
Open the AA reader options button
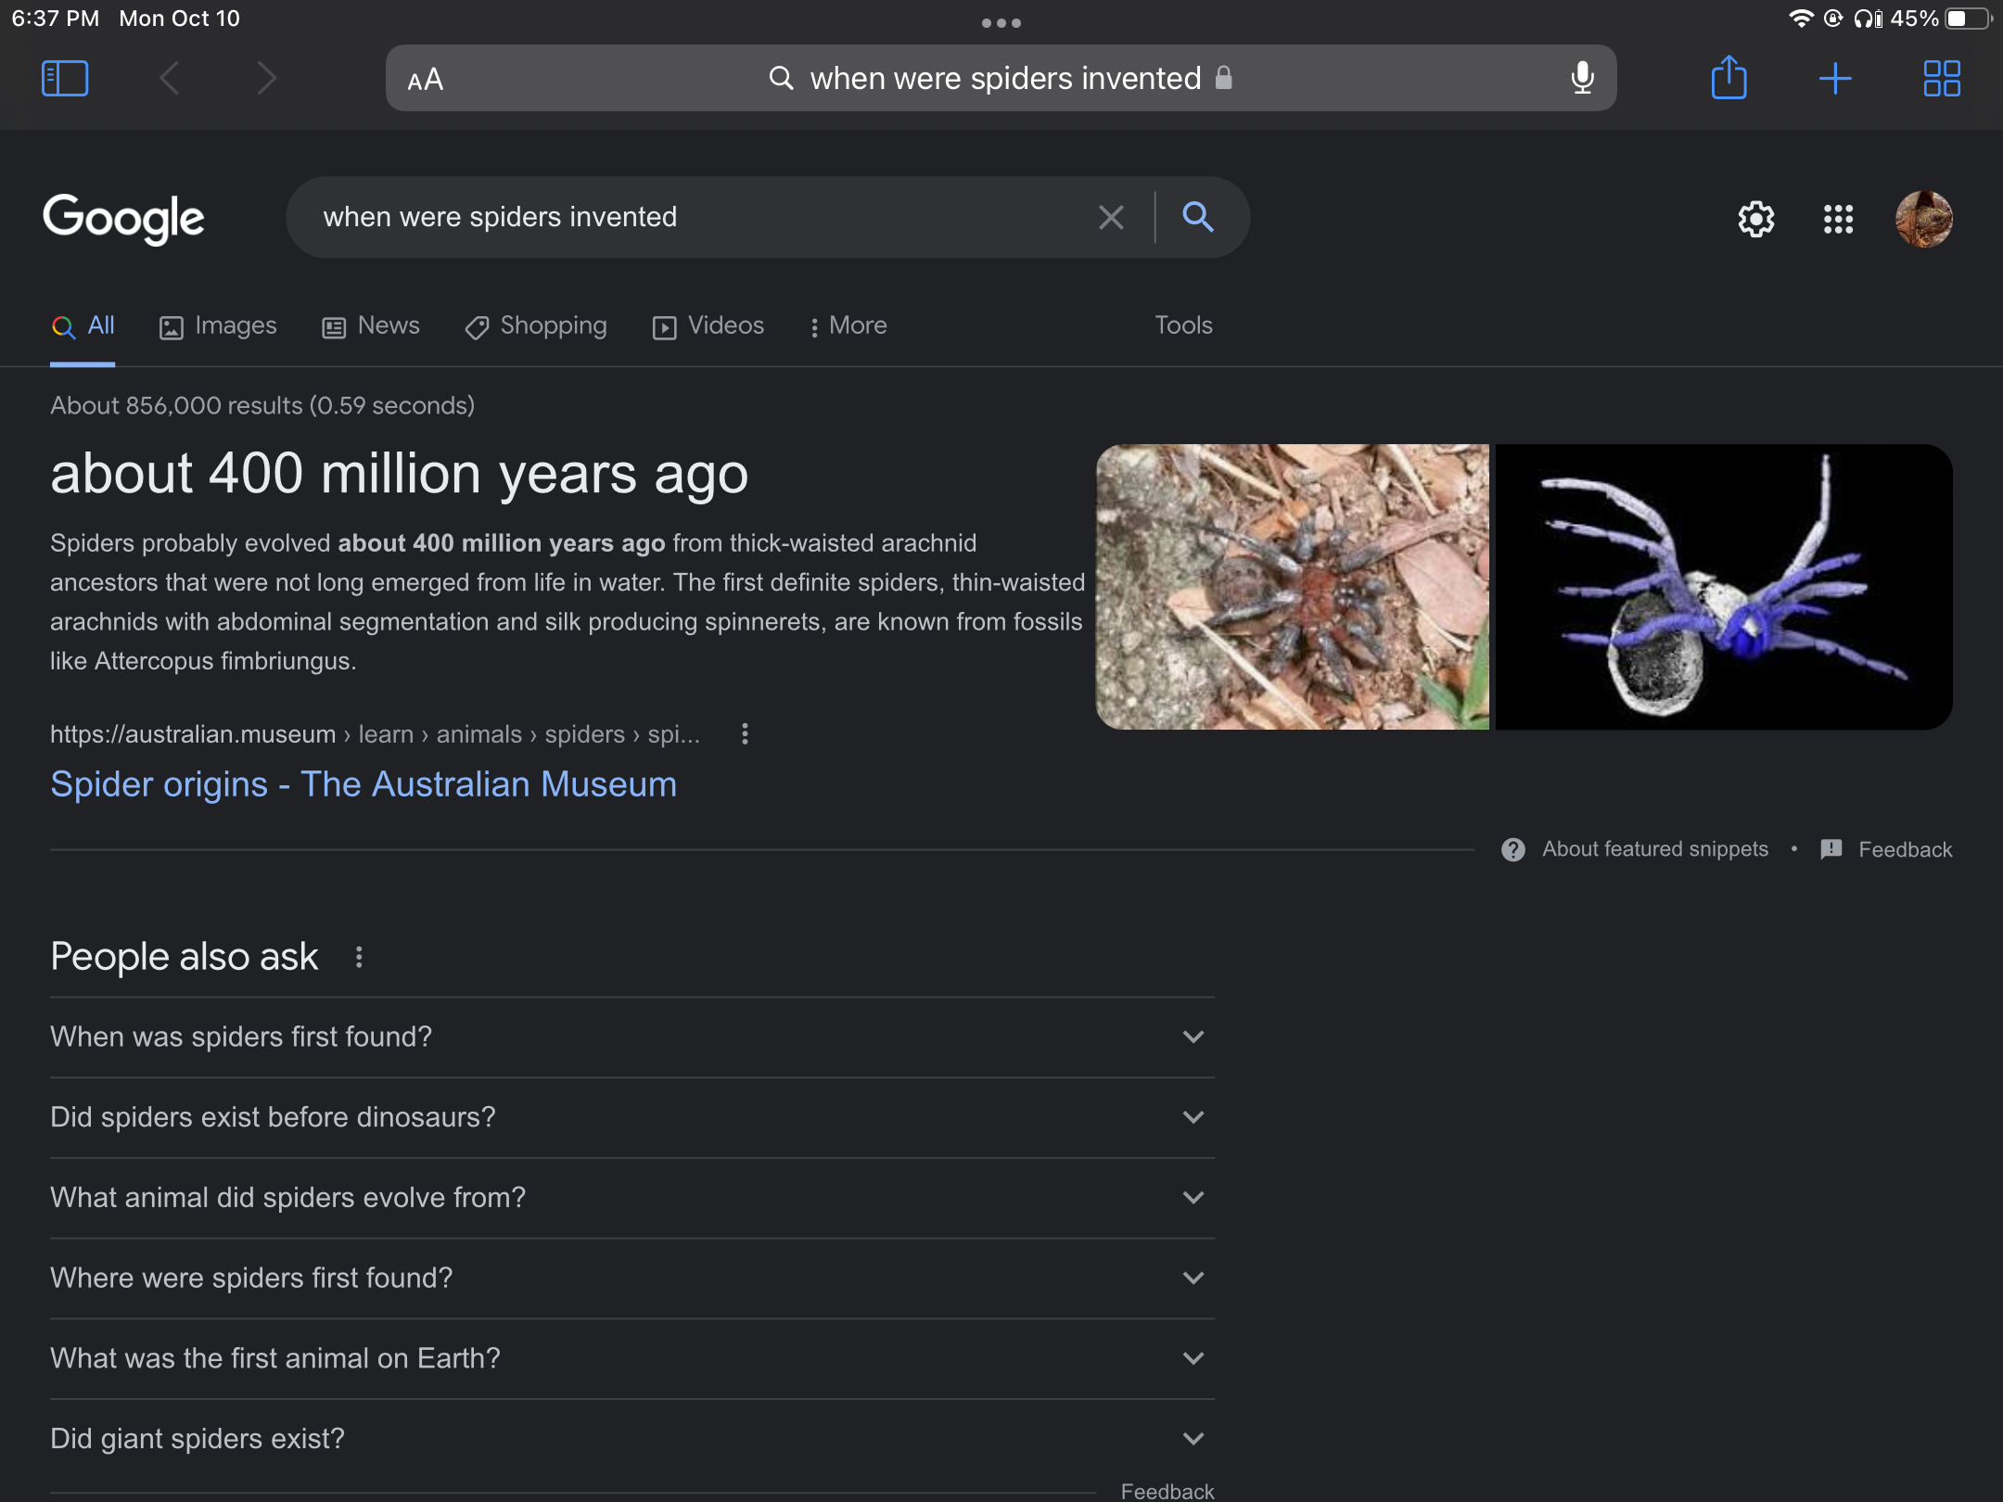point(426,80)
